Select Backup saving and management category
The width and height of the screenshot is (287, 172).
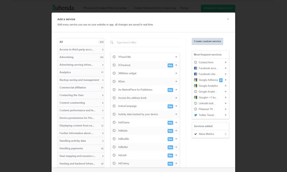click(81, 80)
